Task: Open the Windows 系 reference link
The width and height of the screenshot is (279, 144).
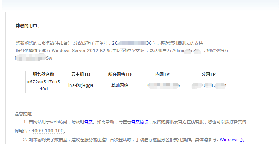Action: click(x=232, y=139)
